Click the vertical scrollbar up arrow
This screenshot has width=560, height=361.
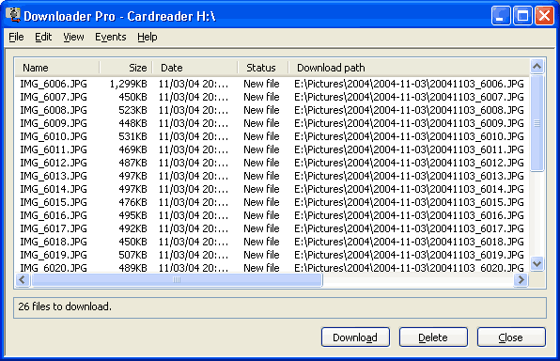tap(537, 67)
